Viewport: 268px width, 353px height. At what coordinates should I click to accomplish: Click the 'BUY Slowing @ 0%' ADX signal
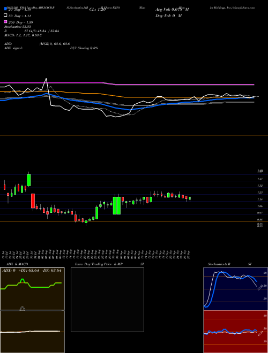(84, 48)
